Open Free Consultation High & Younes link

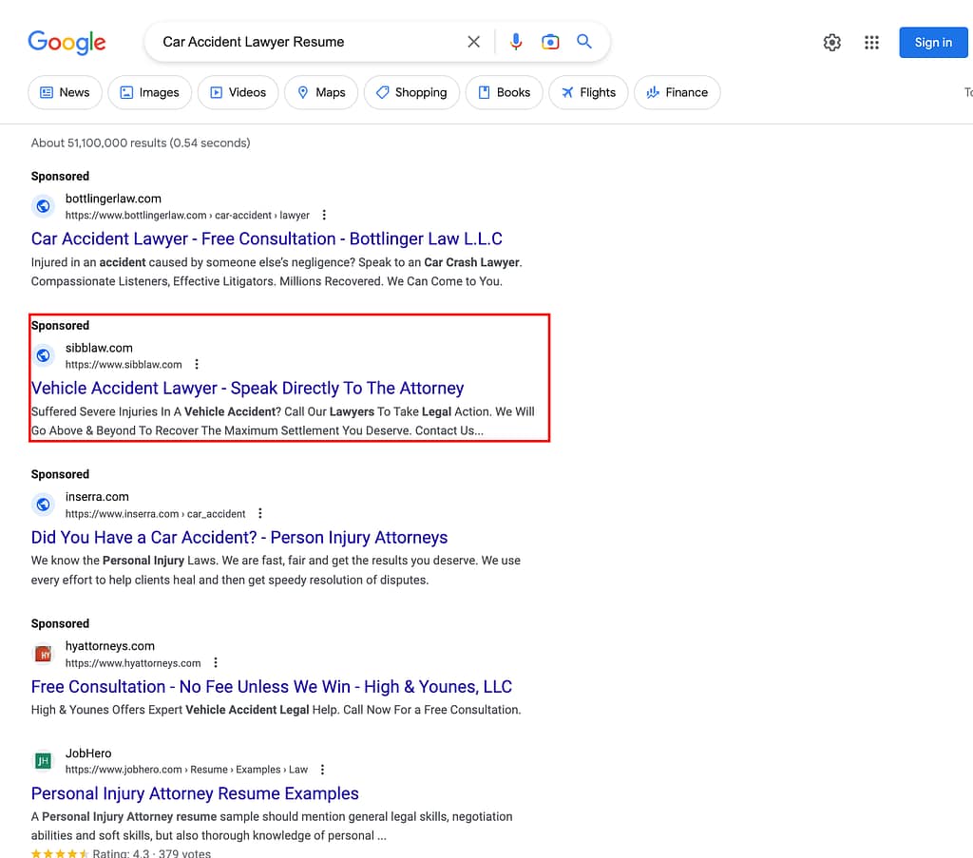point(272,687)
